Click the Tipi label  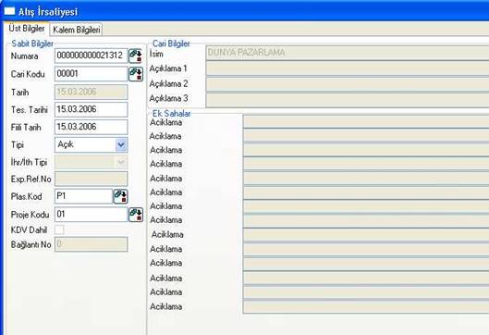(x=18, y=144)
